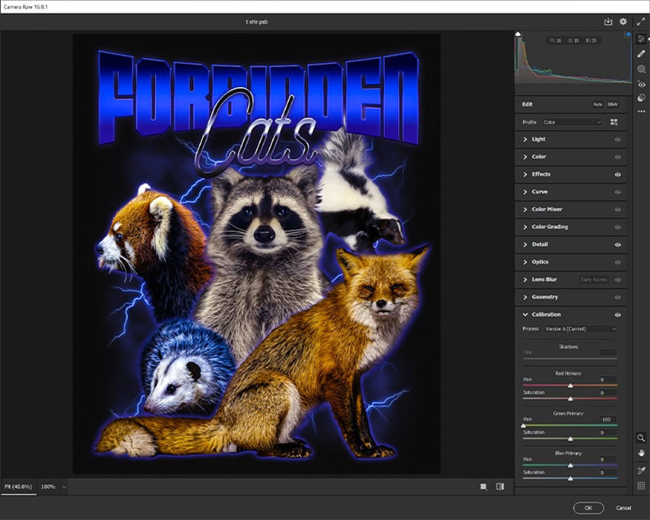Toggle visibility of Calibration edits
Image resolution: width=650 pixels, height=520 pixels.
617,315
